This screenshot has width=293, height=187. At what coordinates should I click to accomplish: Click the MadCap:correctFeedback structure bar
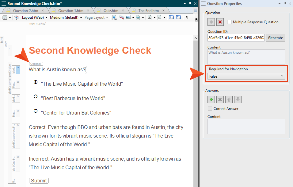(14, 136)
